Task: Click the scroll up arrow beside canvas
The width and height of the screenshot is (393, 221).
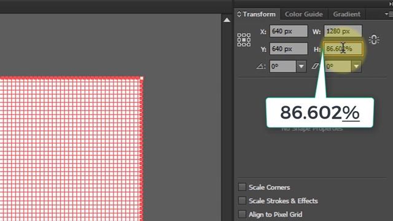Action: click(x=227, y=20)
